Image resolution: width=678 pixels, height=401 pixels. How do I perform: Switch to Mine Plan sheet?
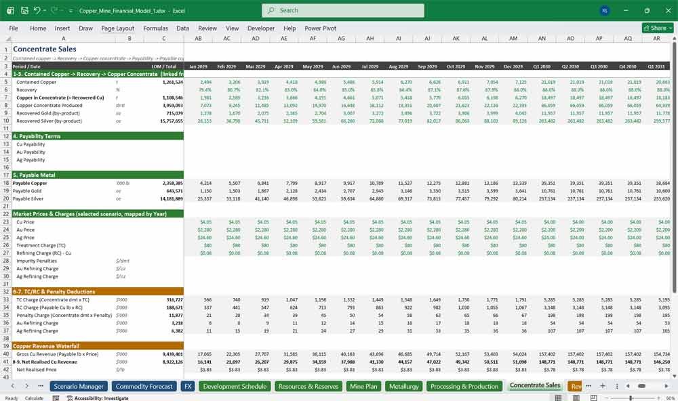[x=363, y=386]
